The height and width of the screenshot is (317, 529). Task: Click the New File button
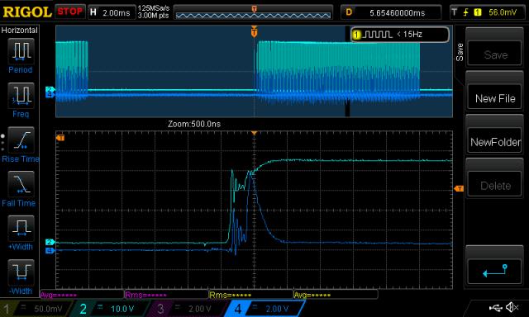click(x=495, y=98)
